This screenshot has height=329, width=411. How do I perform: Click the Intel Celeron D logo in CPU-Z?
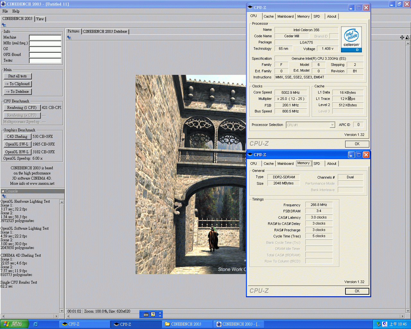pyautogui.click(x=352, y=39)
